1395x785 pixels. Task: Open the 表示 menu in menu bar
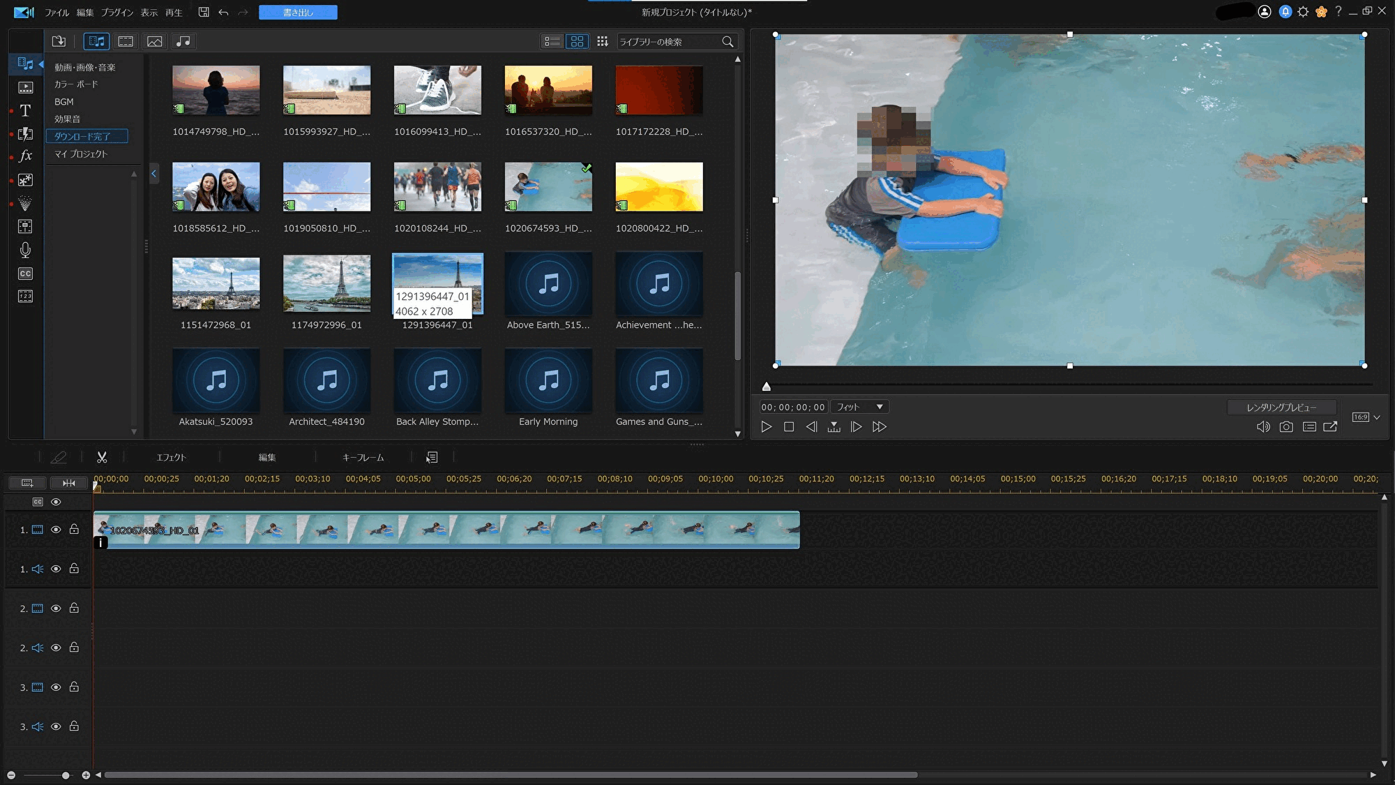pyautogui.click(x=149, y=11)
